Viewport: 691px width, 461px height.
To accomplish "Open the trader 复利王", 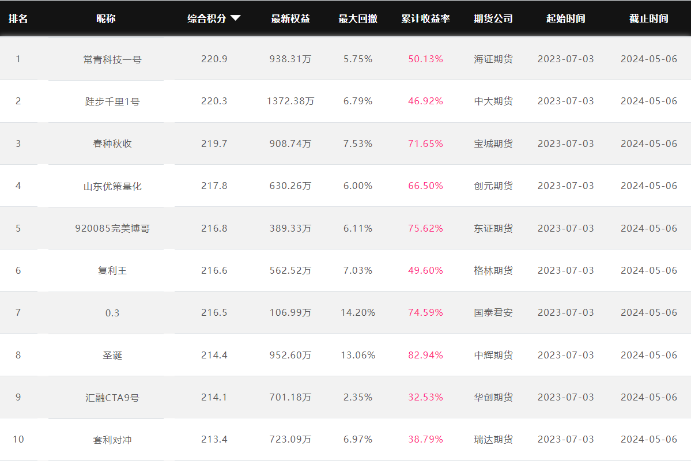I will tap(112, 271).
